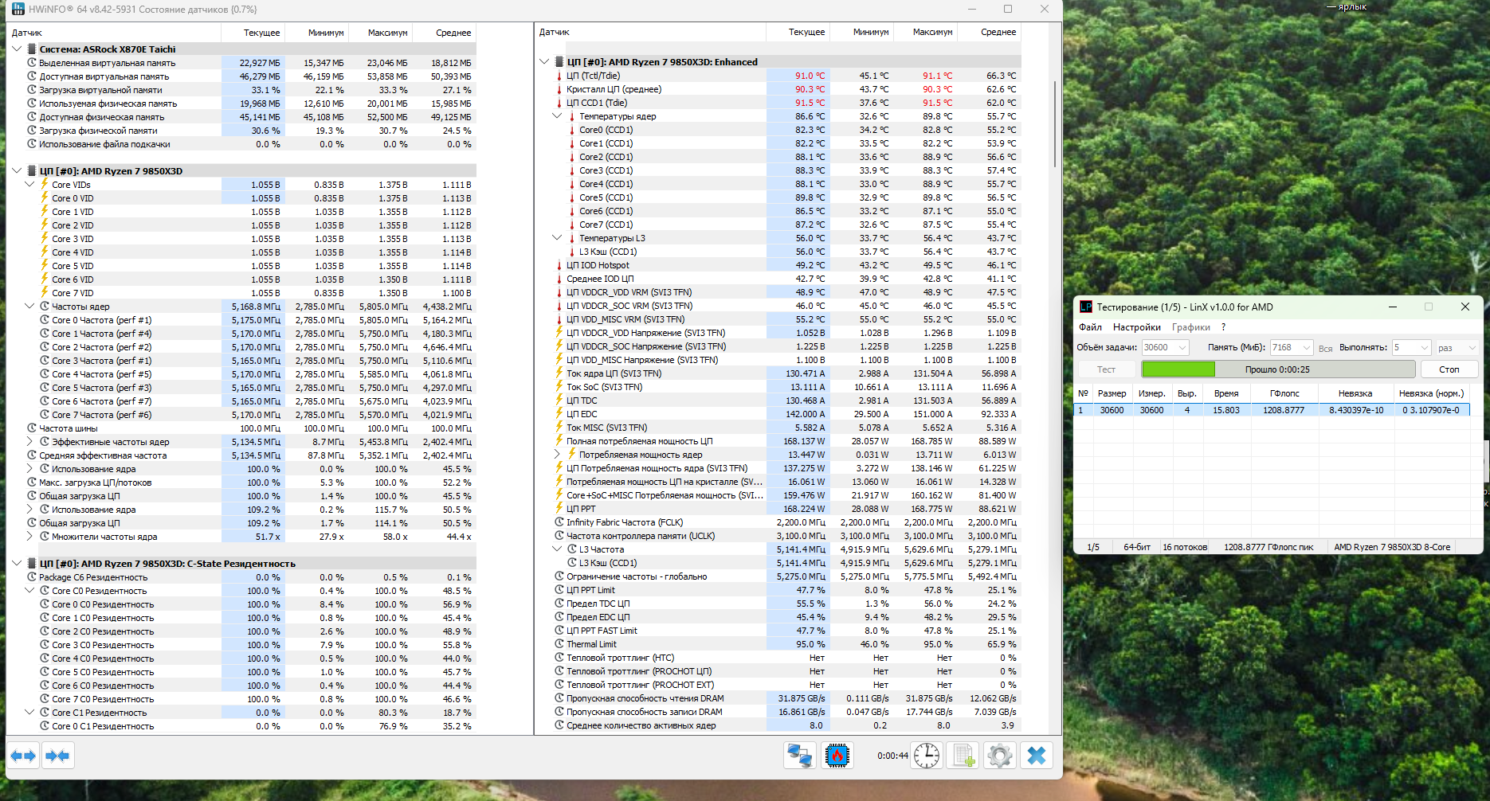Collapse the Температуры ядер node
1490x801 pixels.
(x=557, y=115)
